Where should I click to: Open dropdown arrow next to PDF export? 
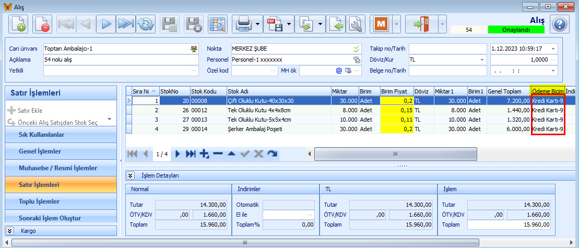click(x=288, y=24)
